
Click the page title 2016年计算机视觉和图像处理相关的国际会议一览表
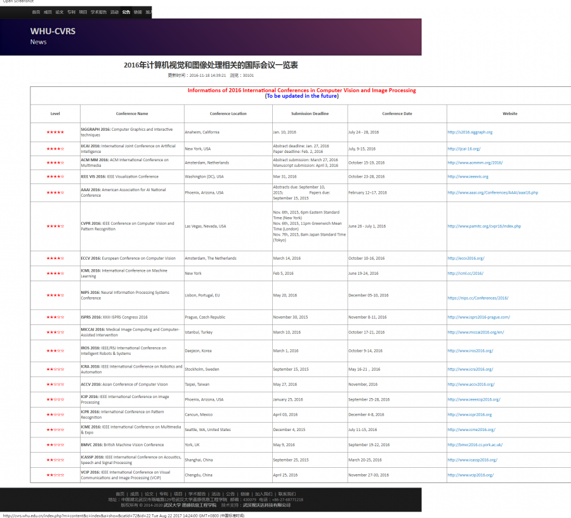(211, 65)
